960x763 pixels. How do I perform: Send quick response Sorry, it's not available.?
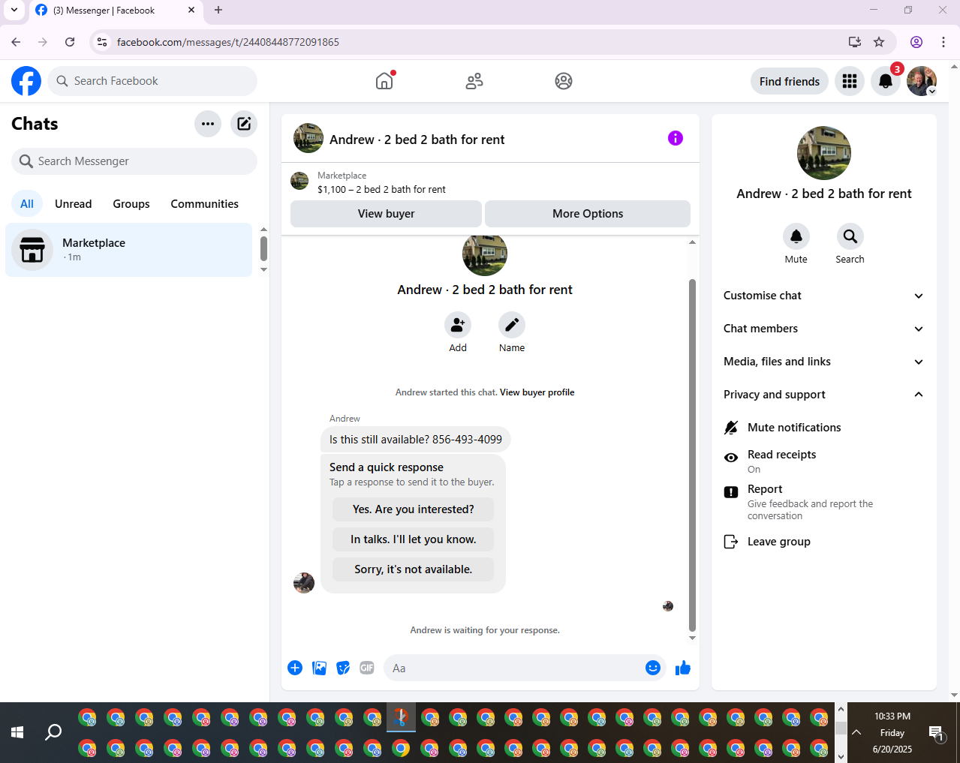click(414, 569)
